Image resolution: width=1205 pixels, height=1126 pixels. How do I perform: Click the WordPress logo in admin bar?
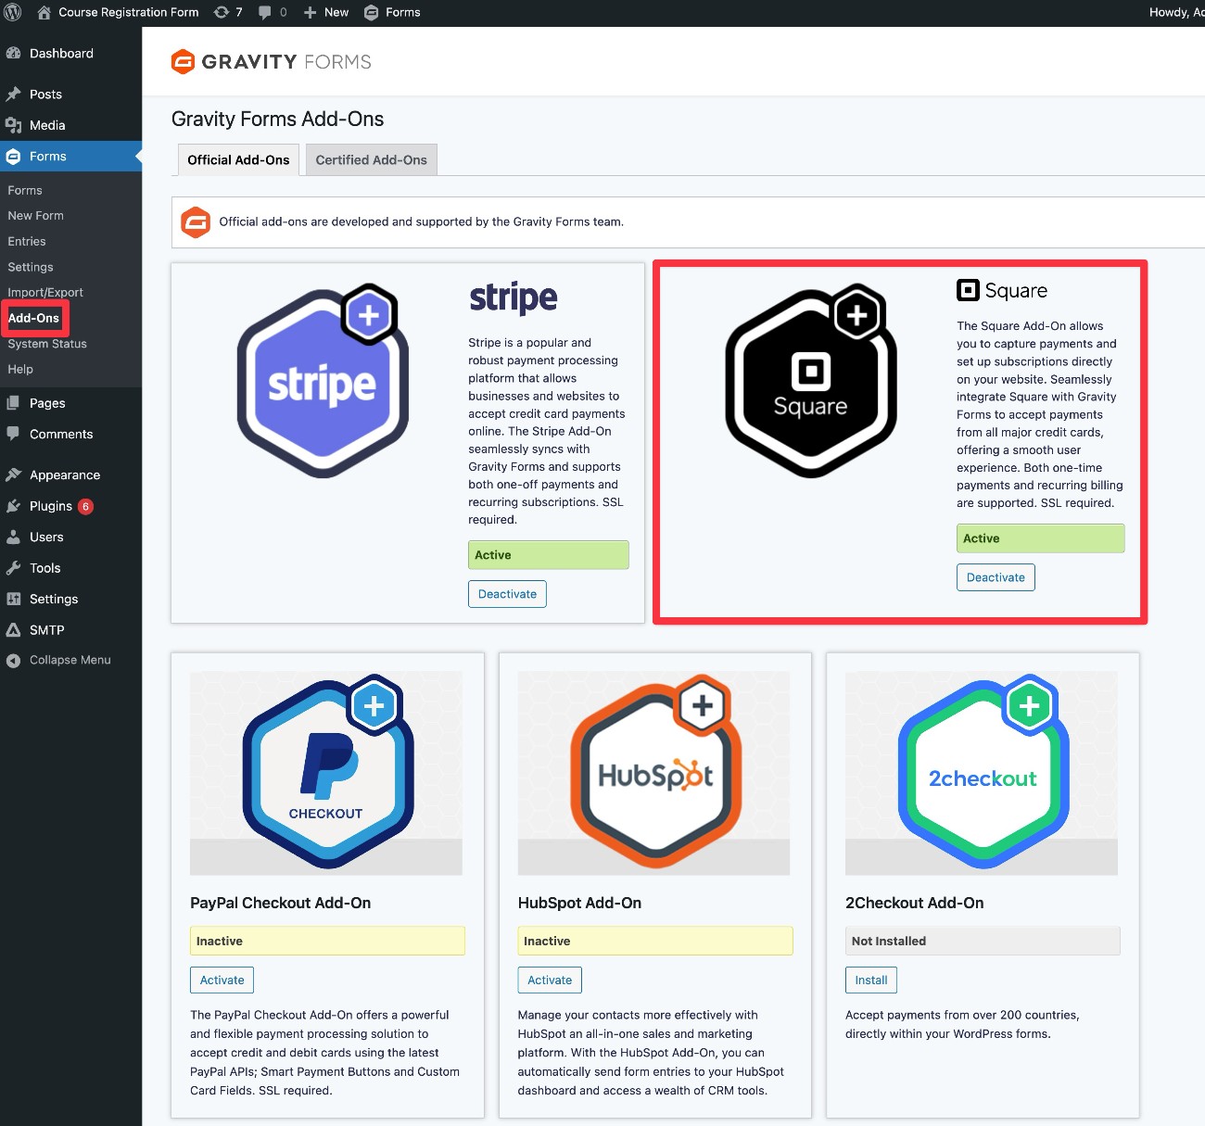pyautogui.click(x=13, y=12)
